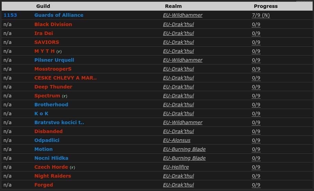Open the Odpadlici guild page
This screenshot has height=191, width=314.
coord(47,141)
